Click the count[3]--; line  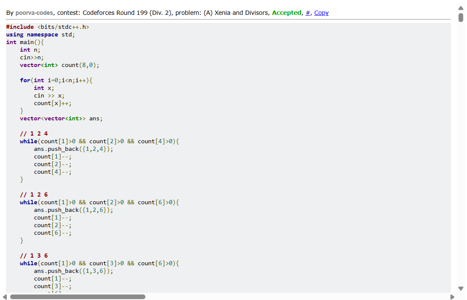(x=53, y=286)
